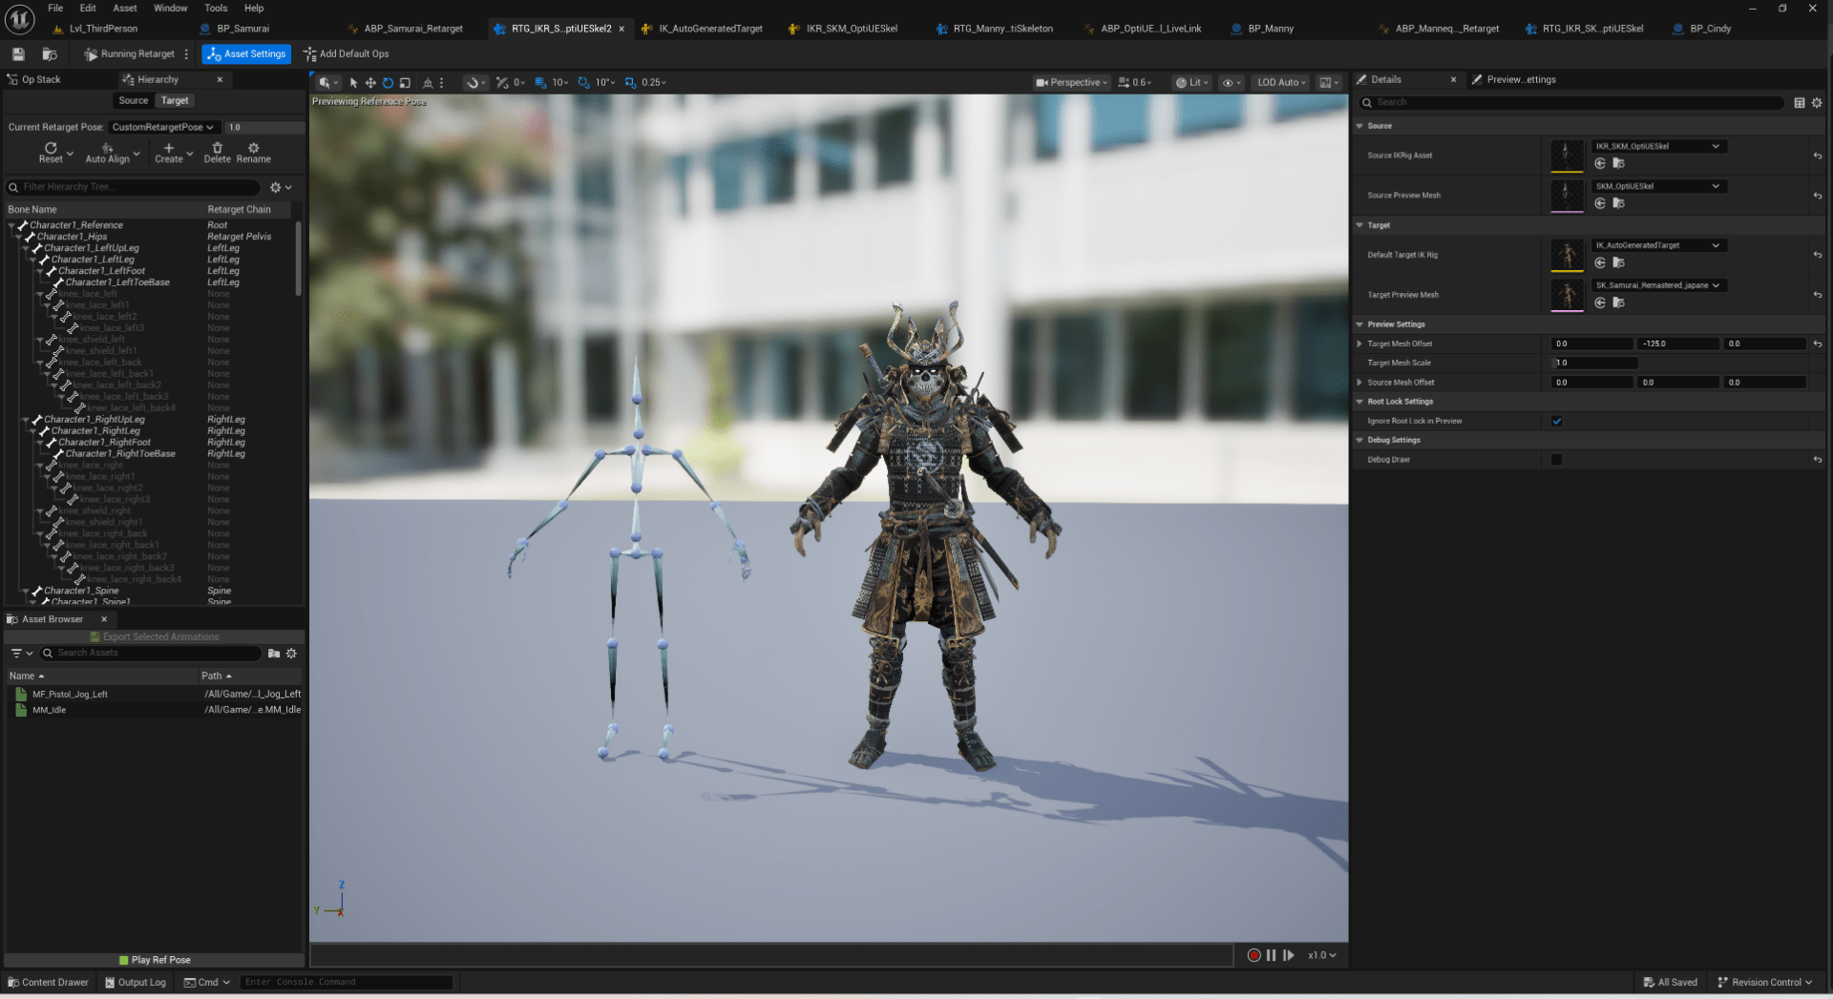Click the Asset Settings button

point(246,54)
